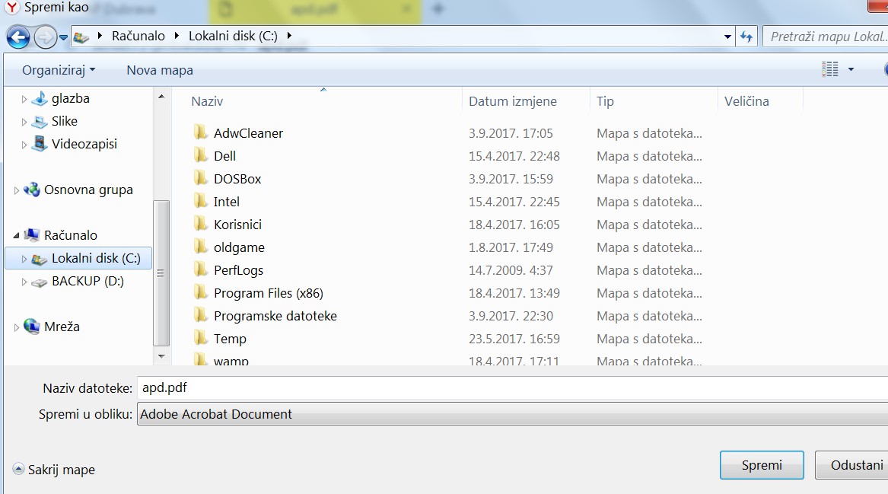Click Nova mapa to create folder
888x494 pixels.
pyautogui.click(x=160, y=70)
